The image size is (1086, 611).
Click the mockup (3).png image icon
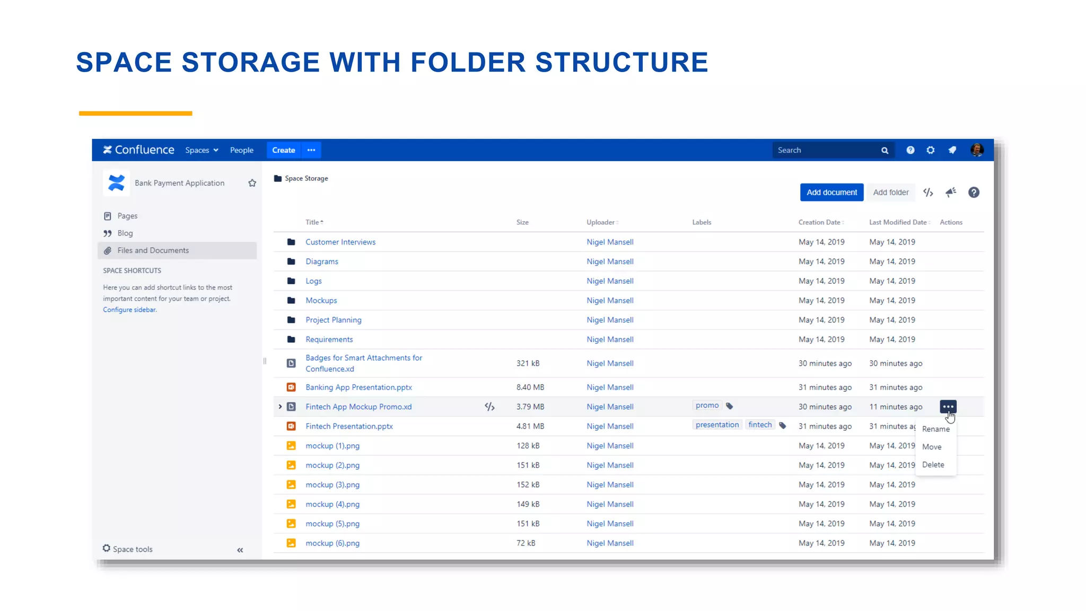[291, 485]
